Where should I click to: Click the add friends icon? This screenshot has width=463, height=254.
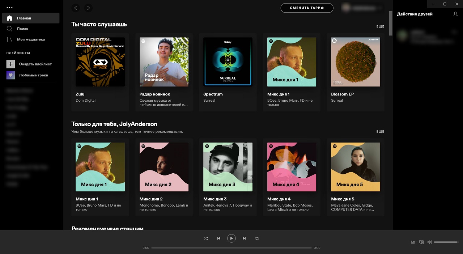pyautogui.click(x=455, y=14)
